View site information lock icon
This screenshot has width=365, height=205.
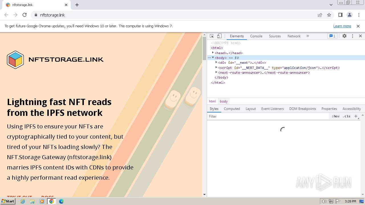tap(36, 15)
